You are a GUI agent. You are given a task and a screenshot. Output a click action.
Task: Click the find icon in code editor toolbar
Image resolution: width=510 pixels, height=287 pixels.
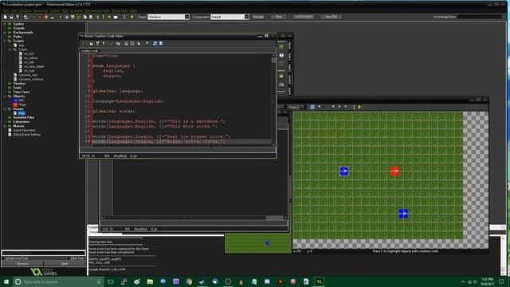[147, 43]
